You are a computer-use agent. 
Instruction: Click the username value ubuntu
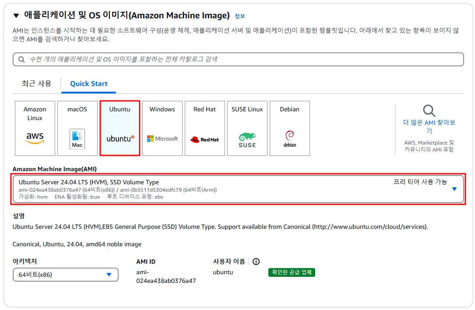(x=223, y=272)
